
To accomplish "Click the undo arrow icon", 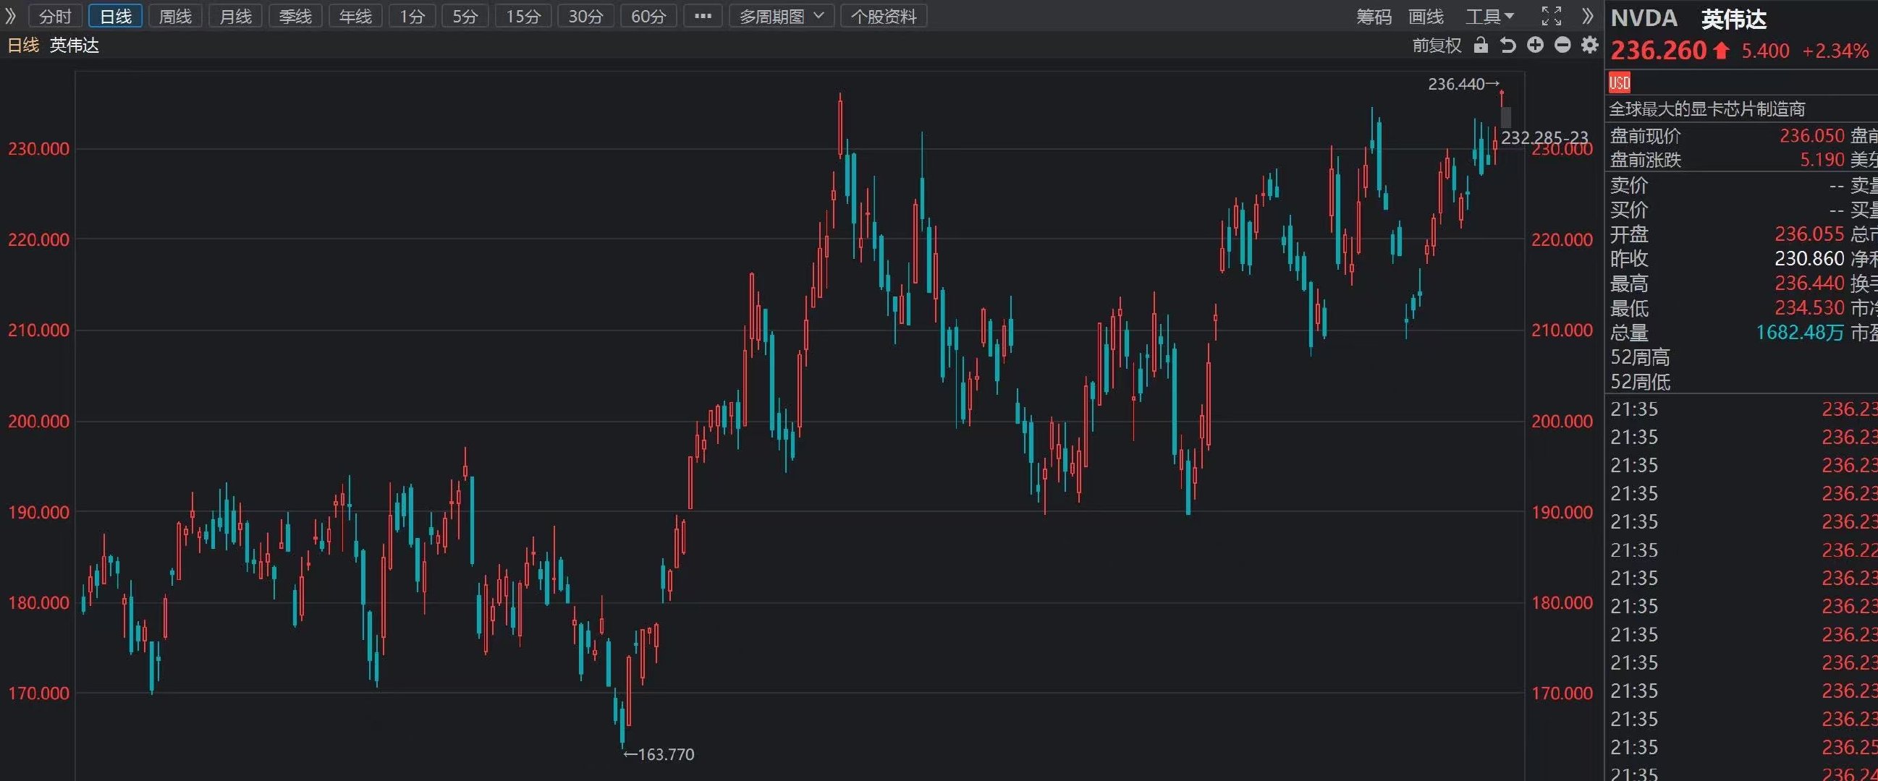I will tap(1507, 45).
